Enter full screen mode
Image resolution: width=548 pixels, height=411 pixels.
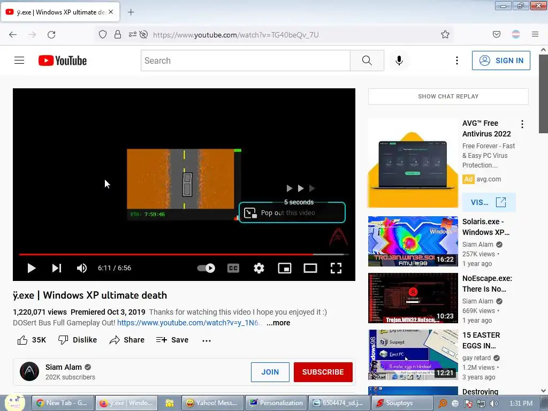tap(336, 268)
